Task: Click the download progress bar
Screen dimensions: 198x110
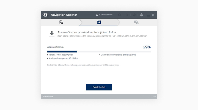Action: [x=99, y=51]
